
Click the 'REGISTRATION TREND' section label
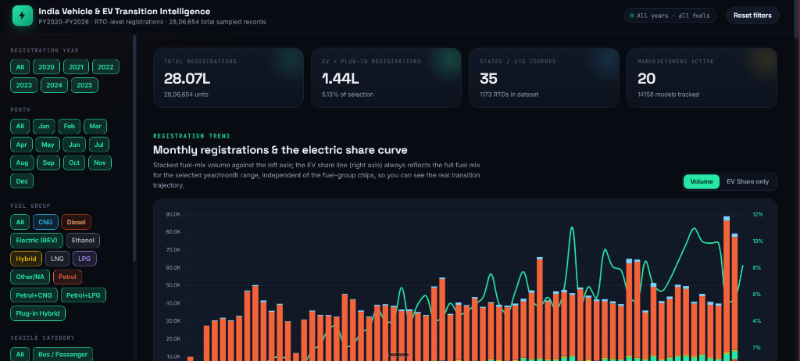click(191, 136)
